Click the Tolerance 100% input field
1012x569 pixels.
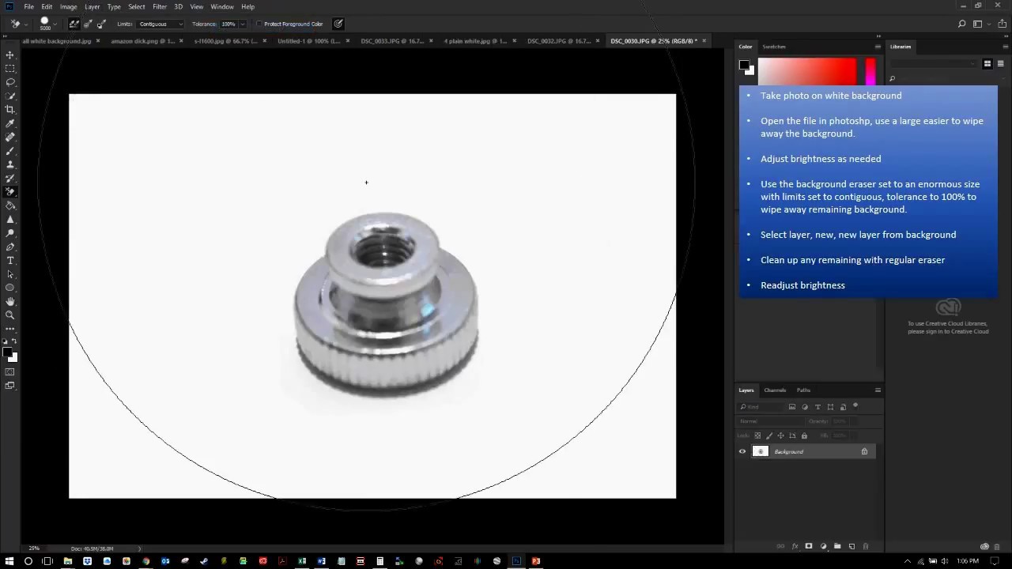(228, 24)
